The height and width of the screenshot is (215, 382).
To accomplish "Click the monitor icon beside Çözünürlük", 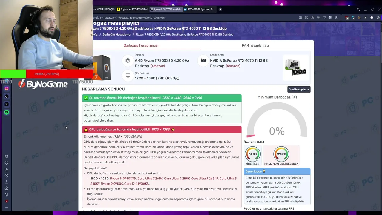I will coord(128,76).
